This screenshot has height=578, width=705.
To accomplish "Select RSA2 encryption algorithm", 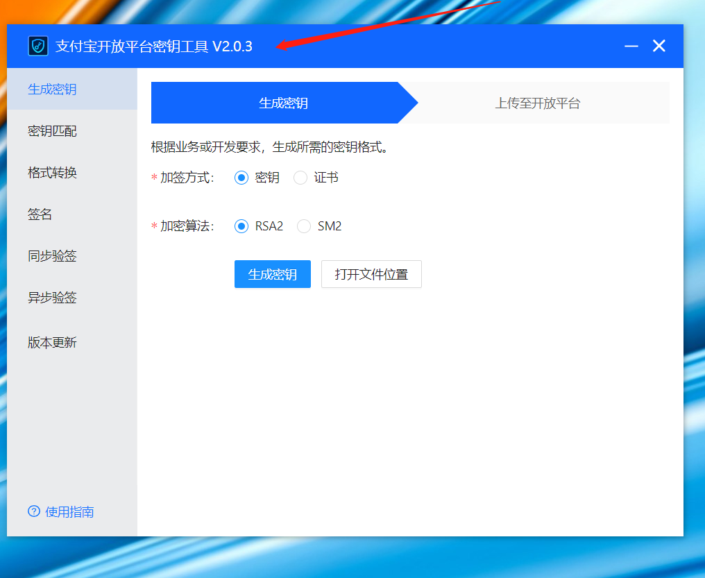I will coord(241,226).
